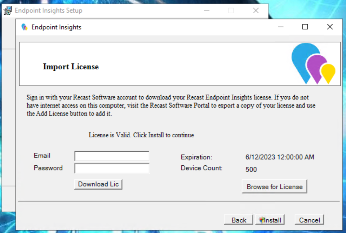Click the Endpoint Insights Setup installer icon

coord(8,10)
